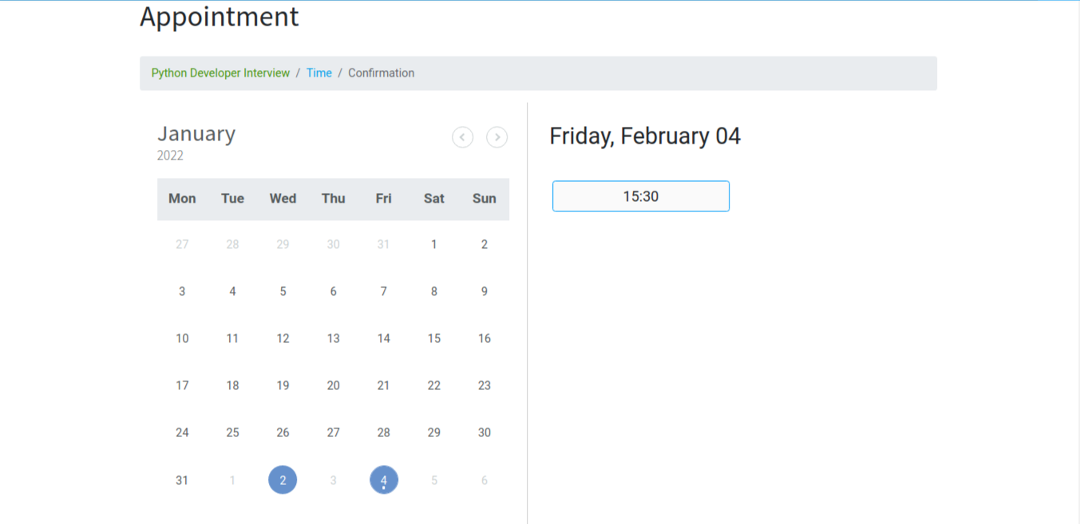Image resolution: width=1080 pixels, height=524 pixels.
Task: Choose January 31 in the calendar
Action: [x=182, y=479]
